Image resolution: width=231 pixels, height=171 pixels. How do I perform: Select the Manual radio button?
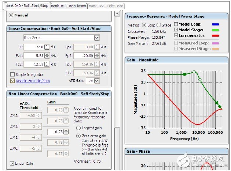[x=11, y=15]
